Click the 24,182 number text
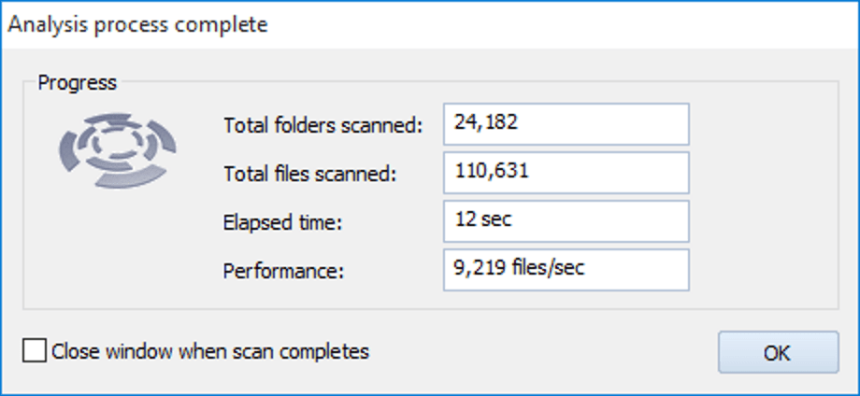Viewport: 860px width, 396px height. 485,122
